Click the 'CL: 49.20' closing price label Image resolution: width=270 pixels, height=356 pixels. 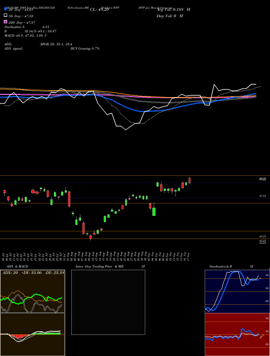coord(99,10)
